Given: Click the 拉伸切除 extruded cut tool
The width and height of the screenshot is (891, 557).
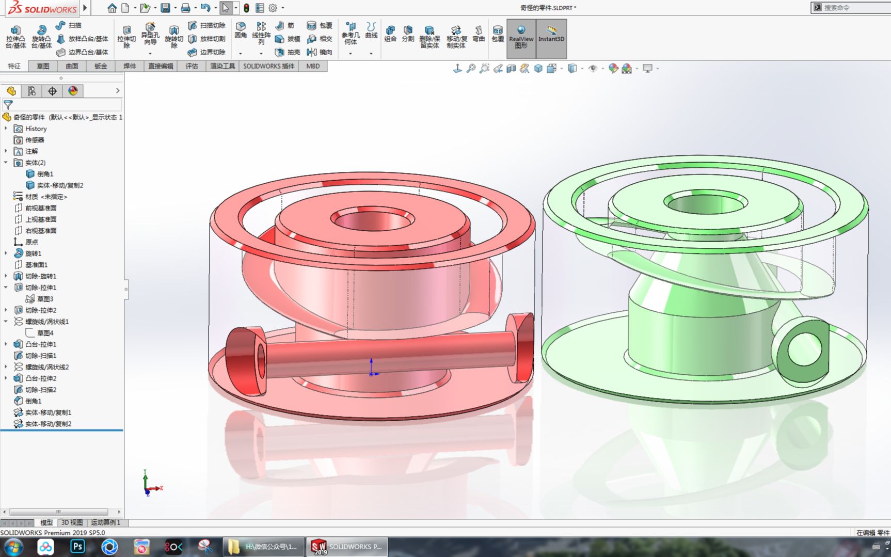Looking at the screenshot, I should pos(126,37).
